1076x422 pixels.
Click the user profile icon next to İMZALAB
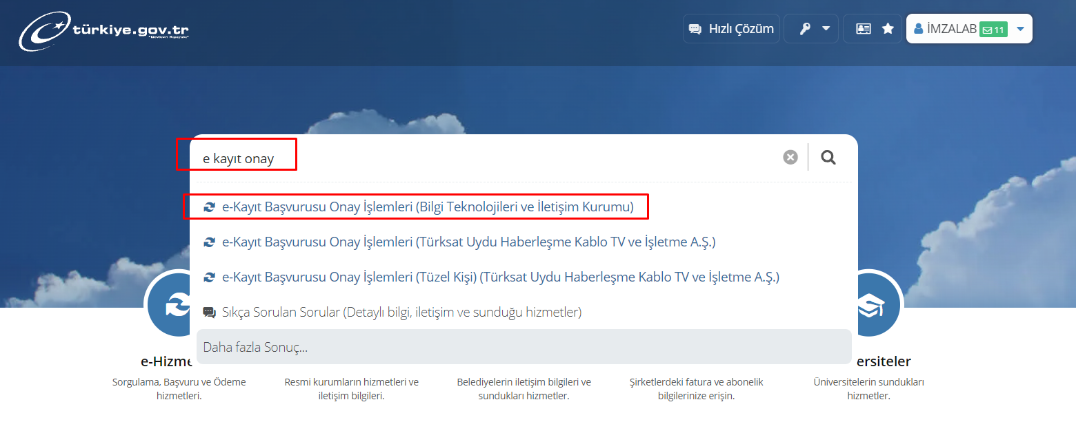(918, 29)
